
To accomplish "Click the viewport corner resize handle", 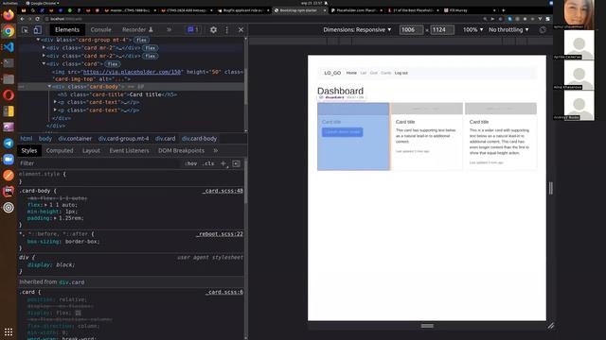I will [x=551, y=326].
